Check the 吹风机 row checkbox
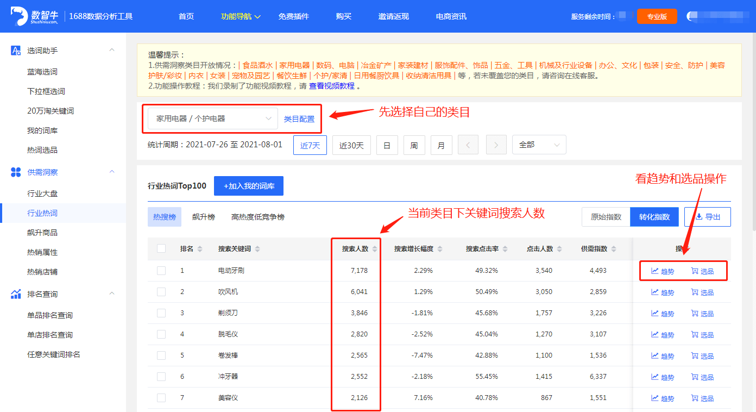 click(x=161, y=291)
